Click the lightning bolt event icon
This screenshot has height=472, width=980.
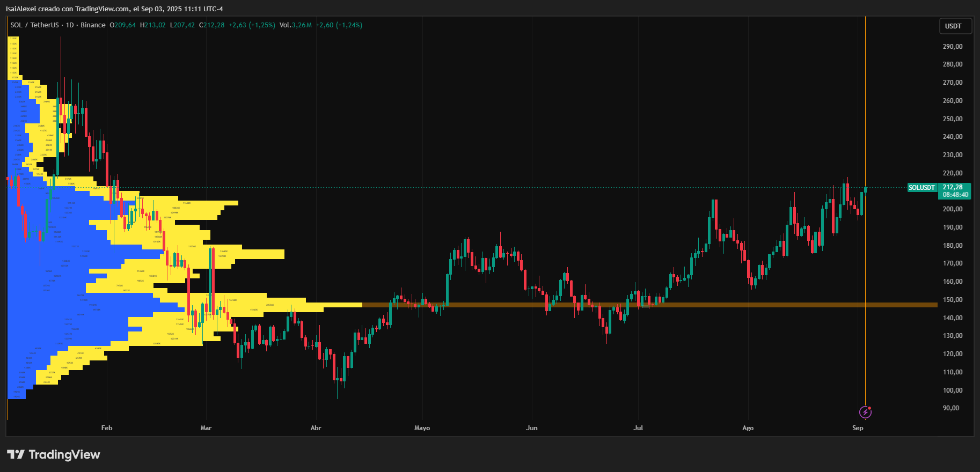pos(865,412)
